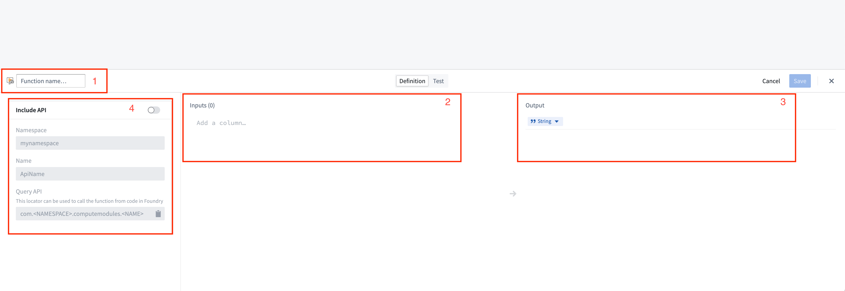
Task: Click the quote-marks String type icon
Action: point(533,121)
